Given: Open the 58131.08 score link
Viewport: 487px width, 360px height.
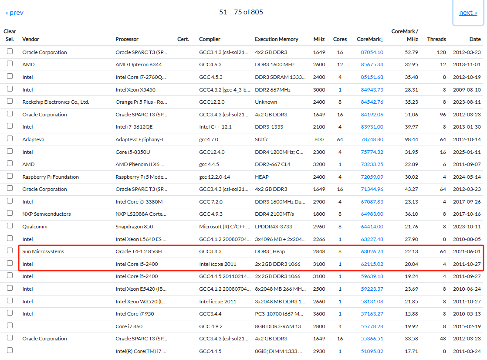Looking at the screenshot, I should click(372, 302).
